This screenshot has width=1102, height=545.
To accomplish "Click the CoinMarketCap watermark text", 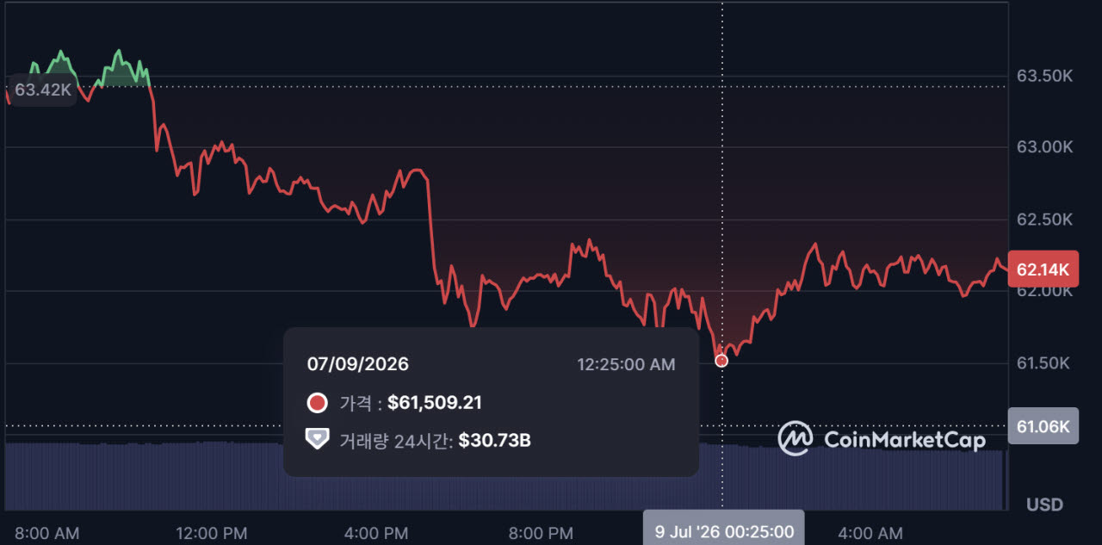I will pos(905,439).
